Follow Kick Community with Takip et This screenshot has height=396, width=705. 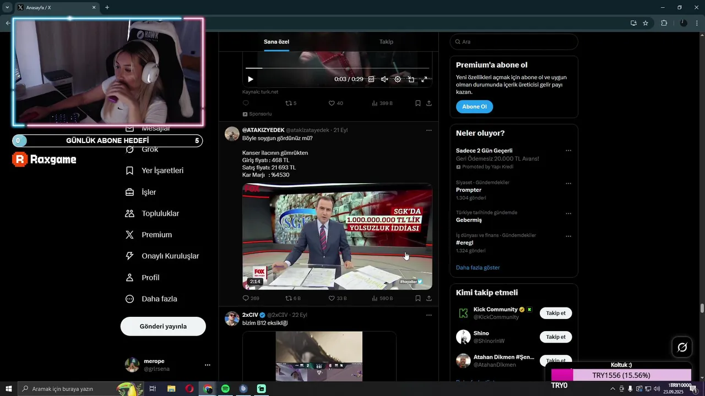click(x=556, y=313)
